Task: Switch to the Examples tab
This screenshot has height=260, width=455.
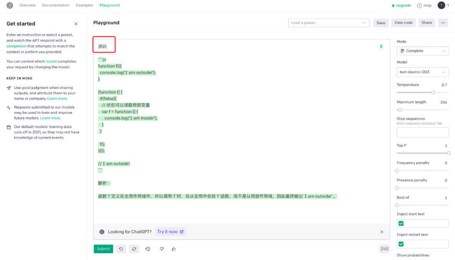Action: coord(84,5)
